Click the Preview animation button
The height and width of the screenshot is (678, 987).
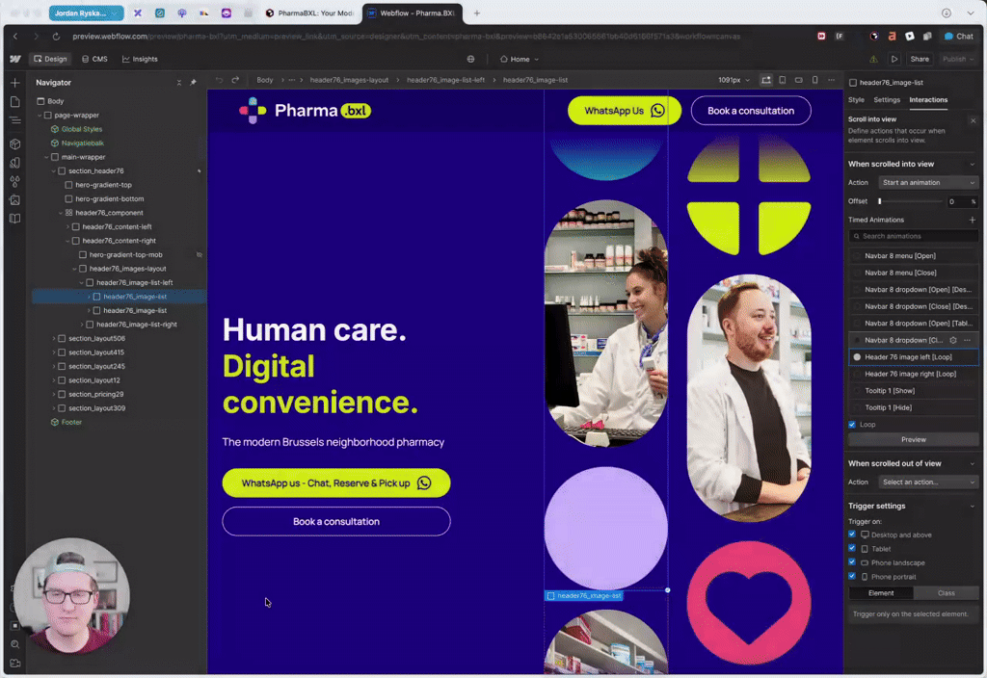click(913, 439)
